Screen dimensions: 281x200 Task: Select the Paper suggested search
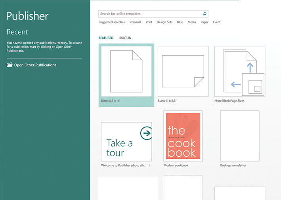point(205,22)
